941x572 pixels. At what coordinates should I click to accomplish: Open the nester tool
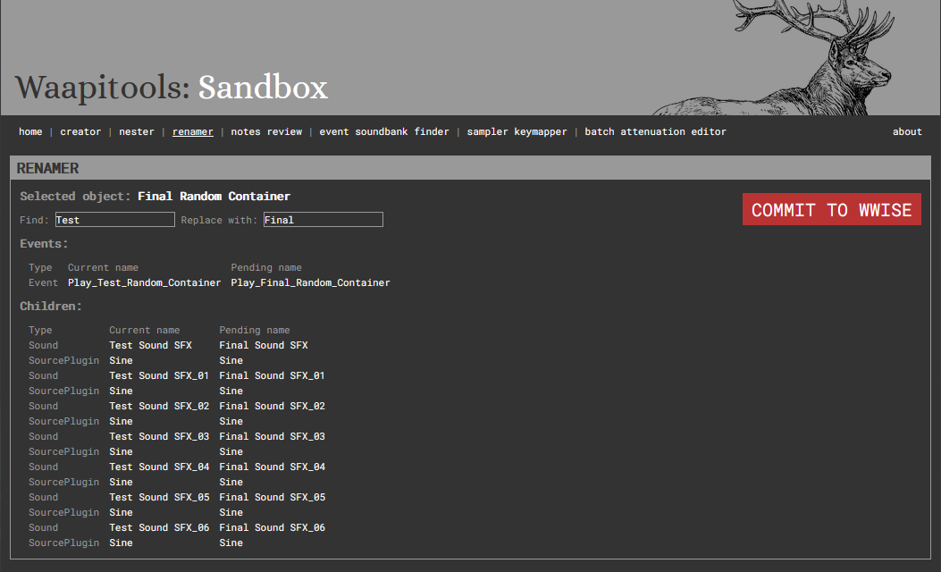tap(137, 131)
